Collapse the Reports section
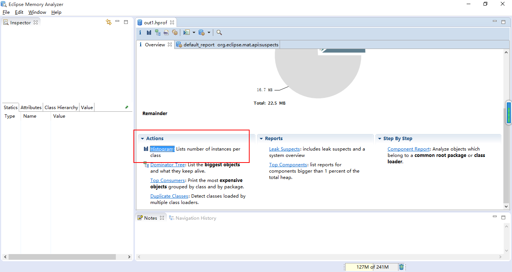Image resolution: width=512 pixels, height=272 pixels. (261, 139)
